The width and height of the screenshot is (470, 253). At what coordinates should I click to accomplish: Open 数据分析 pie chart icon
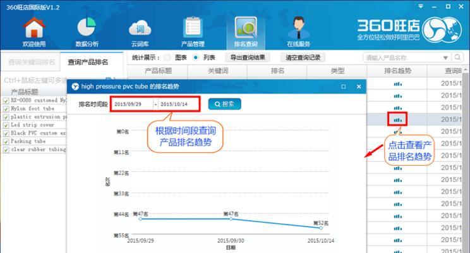(87, 32)
